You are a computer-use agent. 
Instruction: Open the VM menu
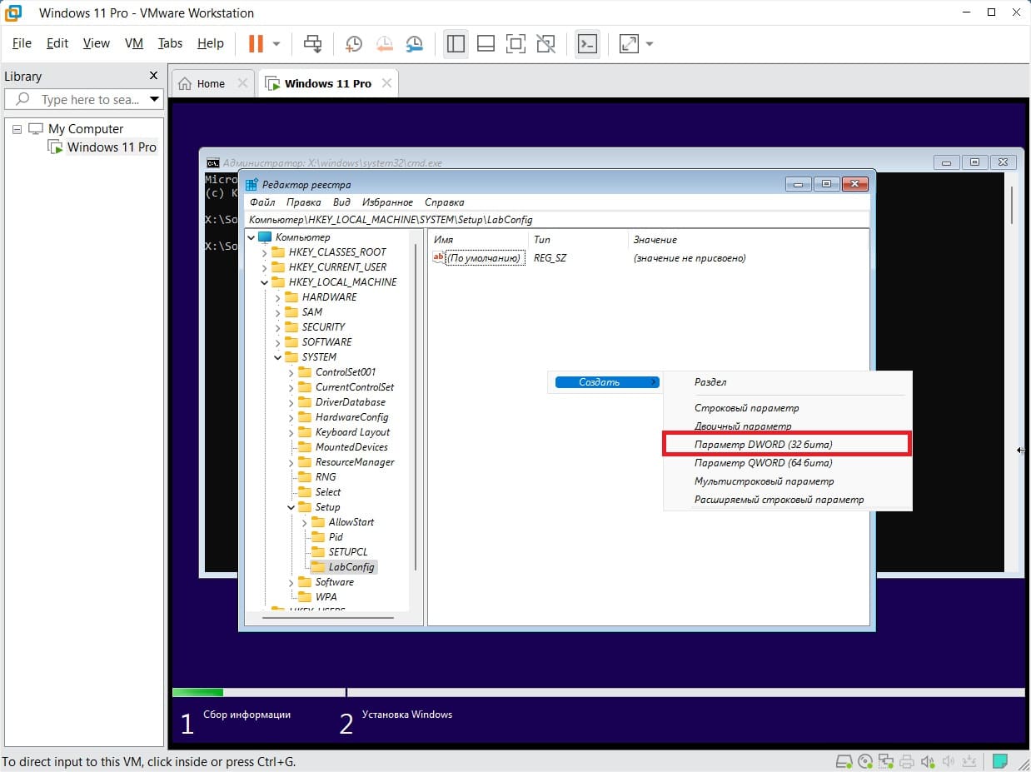134,43
